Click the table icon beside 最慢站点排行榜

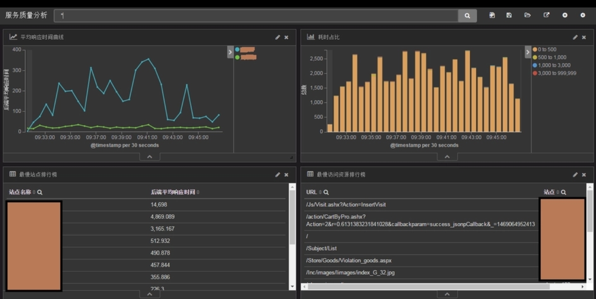[x=13, y=174]
